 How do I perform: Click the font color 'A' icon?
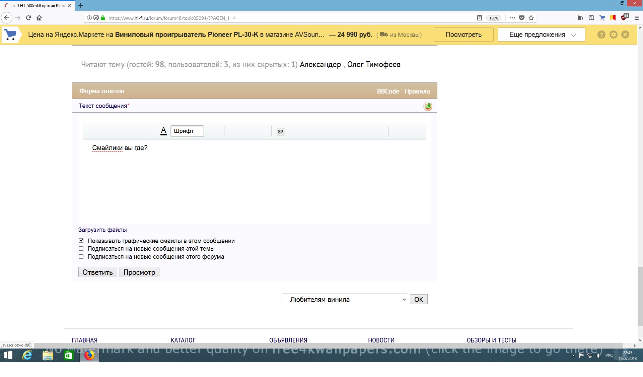click(x=163, y=131)
